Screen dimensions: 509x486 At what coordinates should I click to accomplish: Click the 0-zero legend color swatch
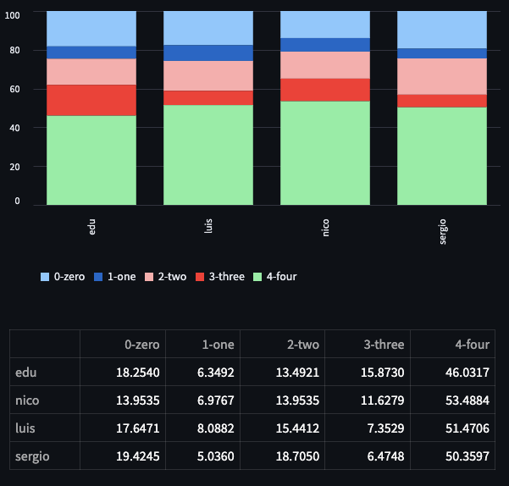45,277
